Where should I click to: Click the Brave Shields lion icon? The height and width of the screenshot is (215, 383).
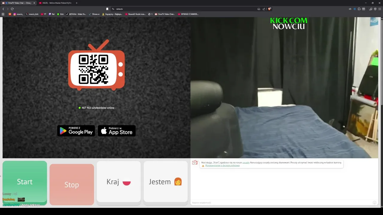269,9
